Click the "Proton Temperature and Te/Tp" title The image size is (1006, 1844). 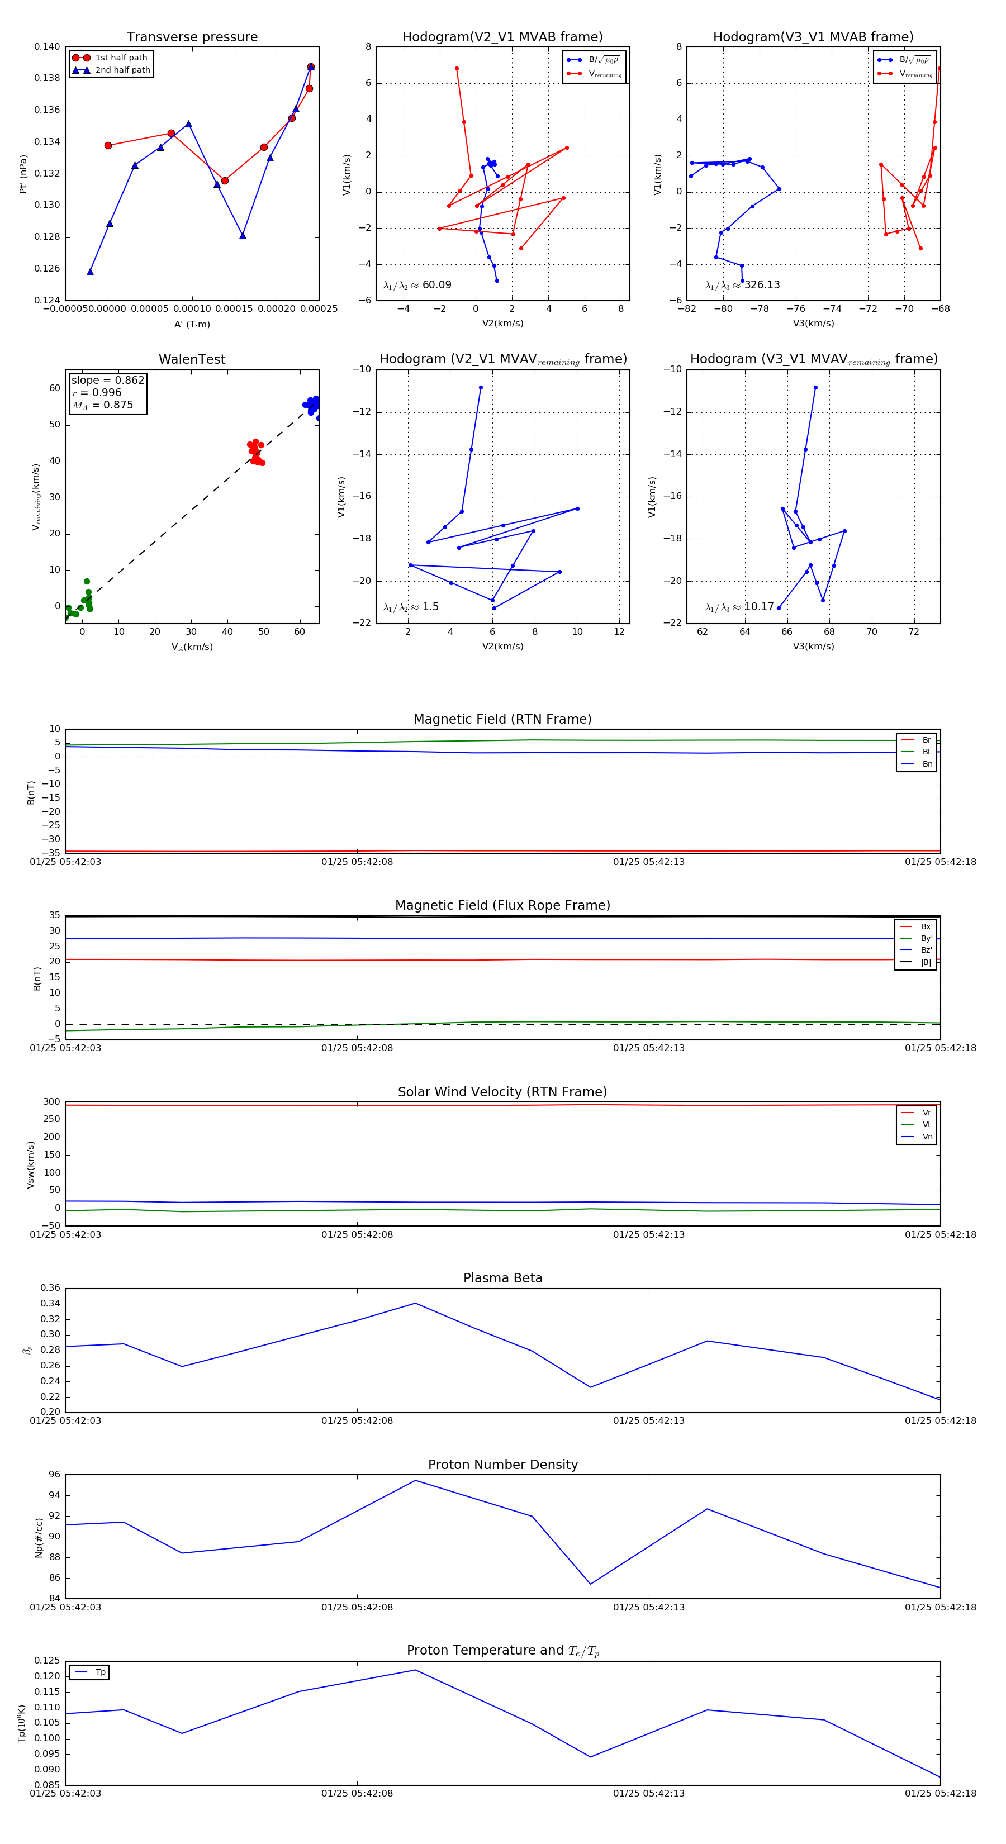pos(502,1651)
